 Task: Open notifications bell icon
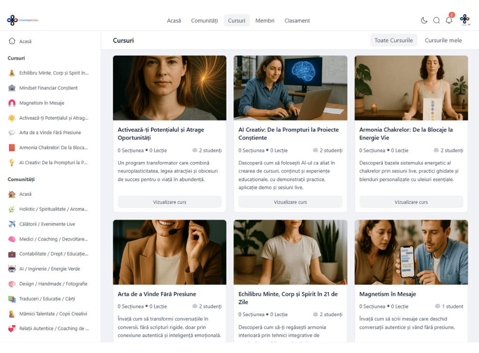[449, 21]
